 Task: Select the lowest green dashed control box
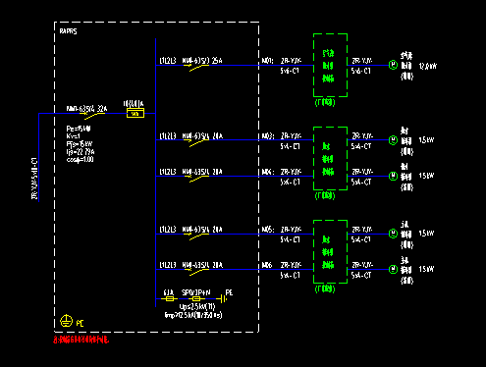(330, 251)
